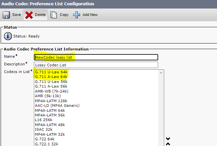Select AMR-WB (7k-24k) codec

pos(52,91)
